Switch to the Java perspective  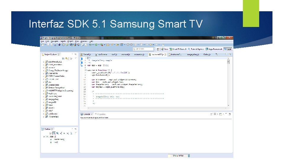pos(165,49)
